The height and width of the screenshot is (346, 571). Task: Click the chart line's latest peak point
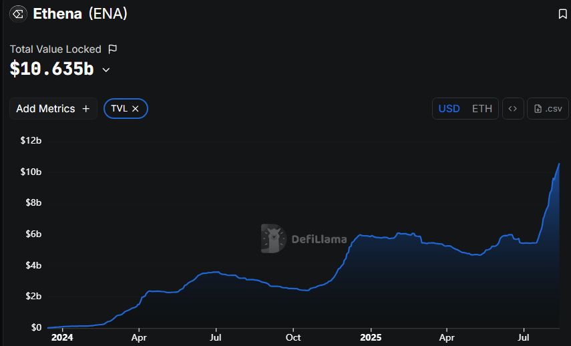pos(559,164)
